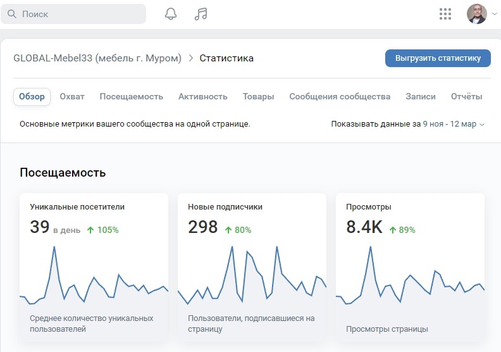Open the Товары tab

(259, 97)
